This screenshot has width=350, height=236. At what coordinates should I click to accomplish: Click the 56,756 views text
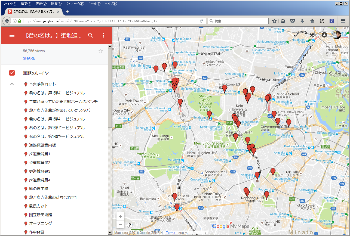pyautogui.click(x=34, y=51)
